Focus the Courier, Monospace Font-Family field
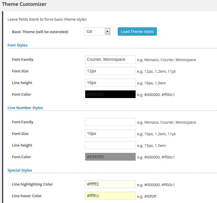Viewport: 217px width, 203px height. (110, 59)
